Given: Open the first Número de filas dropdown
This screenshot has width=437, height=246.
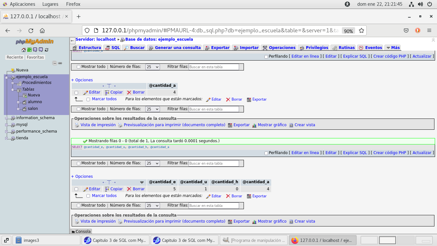Looking at the screenshot, I should pos(153,67).
